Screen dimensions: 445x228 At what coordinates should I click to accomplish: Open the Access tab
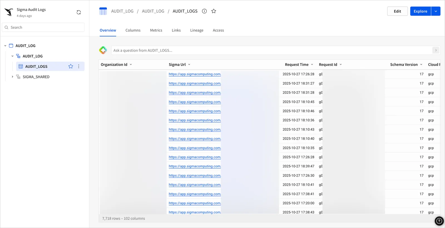point(218,30)
